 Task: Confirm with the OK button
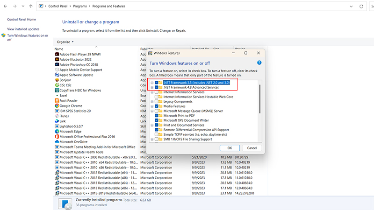(x=230, y=148)
